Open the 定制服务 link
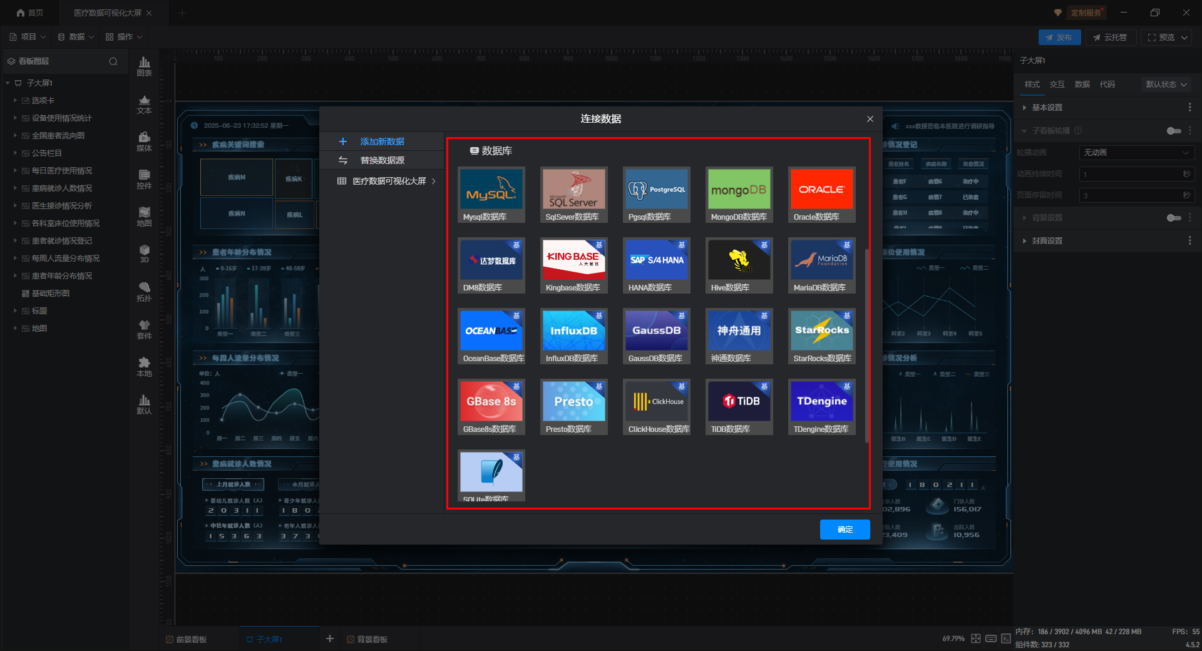 [1086, 13]
